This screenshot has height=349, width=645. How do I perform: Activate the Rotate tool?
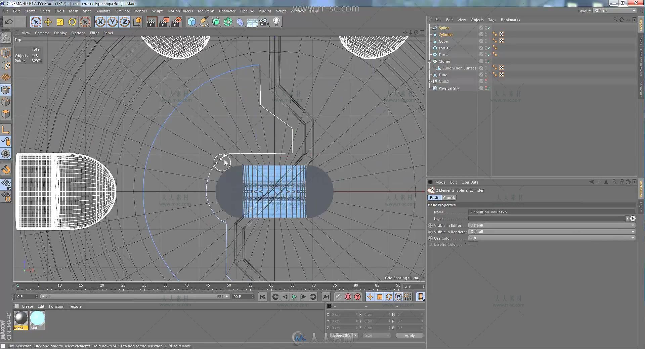click(72, 22)
